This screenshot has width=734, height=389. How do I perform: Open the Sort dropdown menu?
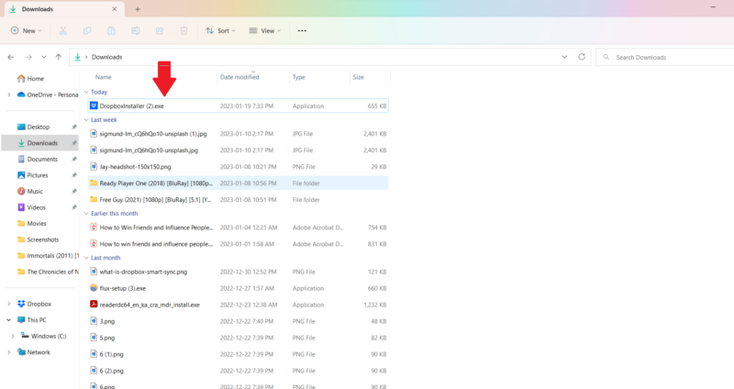pyautogui.click(x=220, y=30)
